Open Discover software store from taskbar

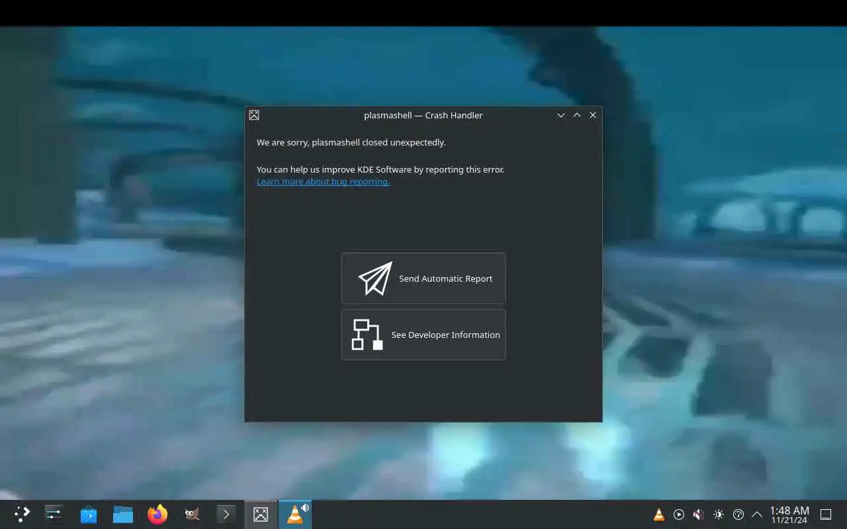pyautogui.click(x=89, y=514)
